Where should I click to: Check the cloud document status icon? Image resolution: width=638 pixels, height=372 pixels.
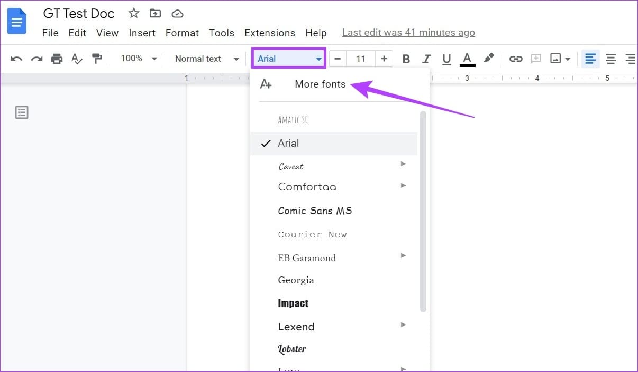177,13
